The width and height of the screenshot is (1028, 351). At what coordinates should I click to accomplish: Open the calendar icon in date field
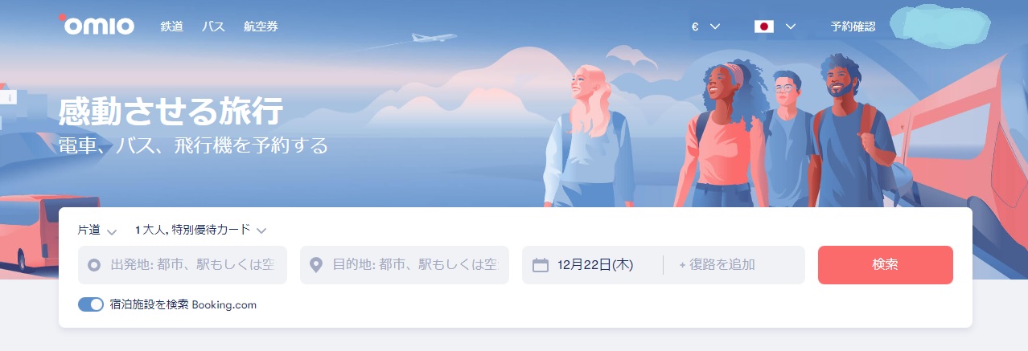pyautogui.click(x=541, y=265)
